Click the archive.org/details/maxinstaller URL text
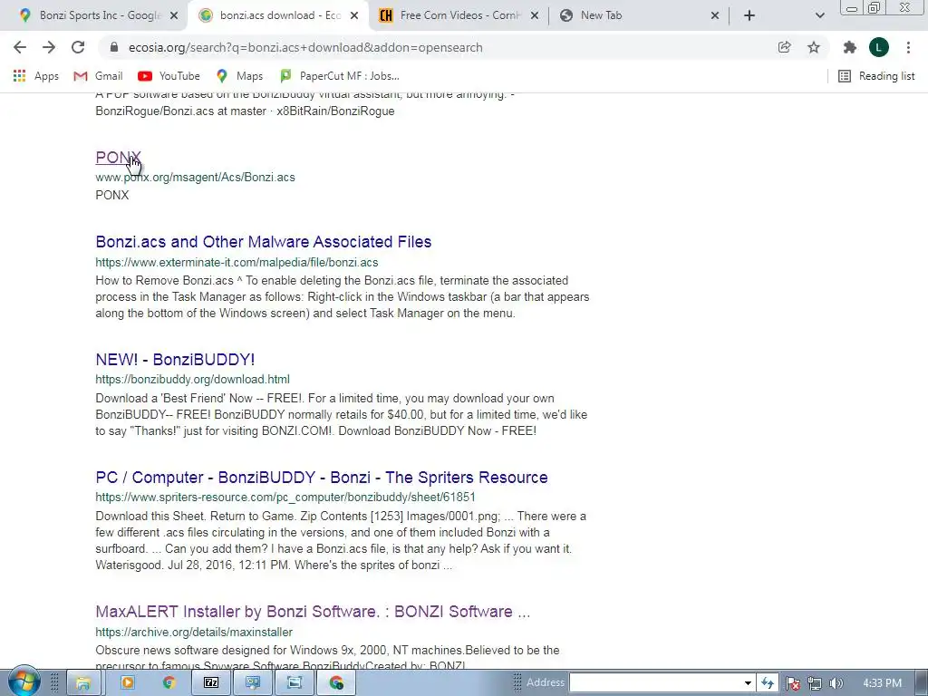Viewport: 928px width, 696px height. (194, 632)
